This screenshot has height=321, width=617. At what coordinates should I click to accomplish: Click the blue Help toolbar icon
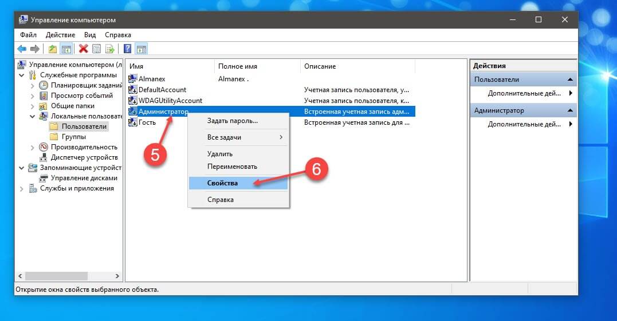128,49
